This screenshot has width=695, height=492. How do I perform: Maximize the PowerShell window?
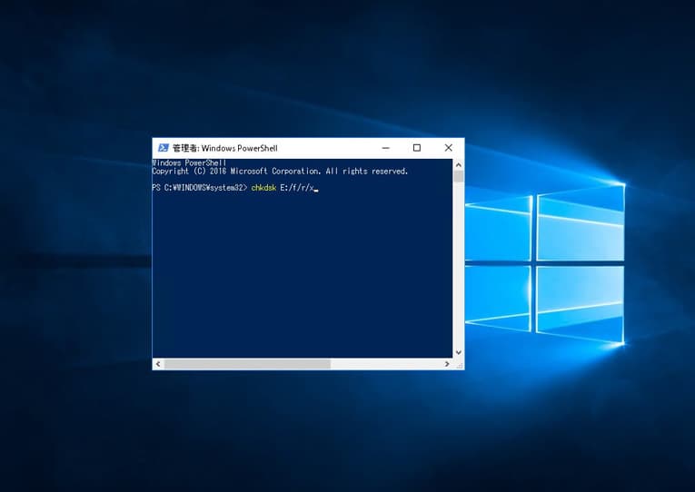point(417,148)
